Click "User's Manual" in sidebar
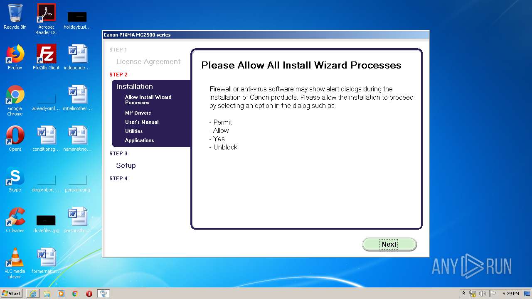Image resolution: width=532 pixels, height=299 pixels. [142, 122]
